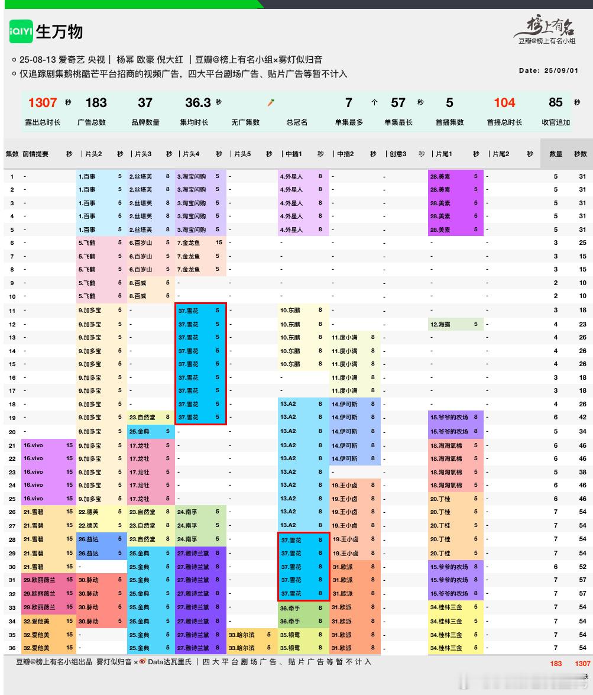This screenshot has width=593, height=695.
Task: Click 16.vivo cell in episode 21 row
Action: [x=48, y=445]
